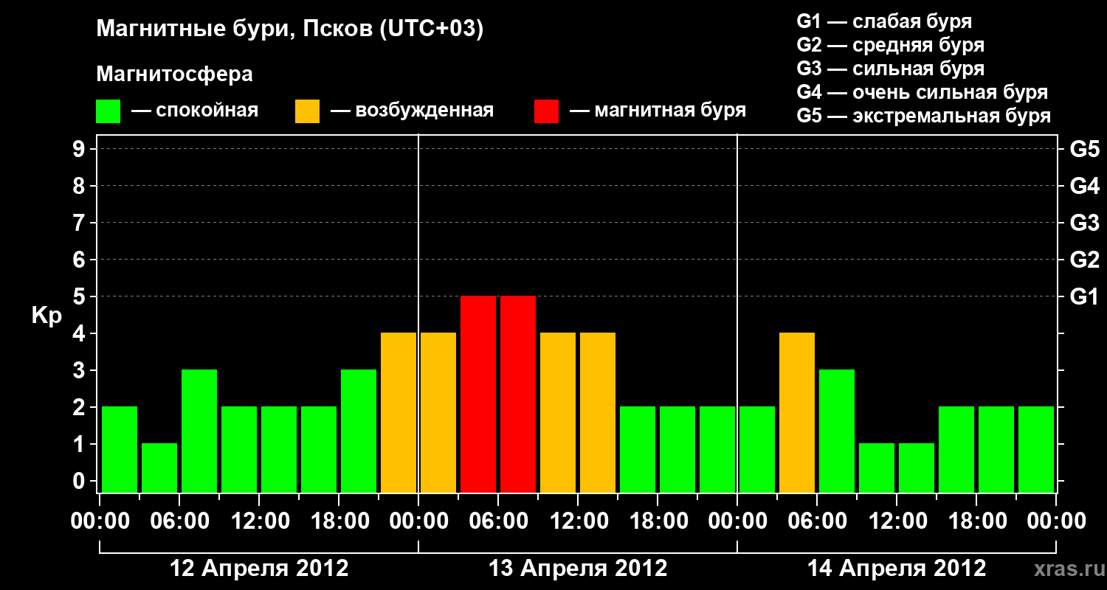Click the red 'магнитная буря' legend swatch
1107x590 pixels.
click(546, 111)
